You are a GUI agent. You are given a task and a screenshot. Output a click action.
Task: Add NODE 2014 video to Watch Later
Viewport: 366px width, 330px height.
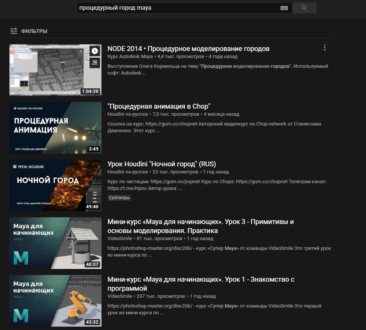point(95,51)
